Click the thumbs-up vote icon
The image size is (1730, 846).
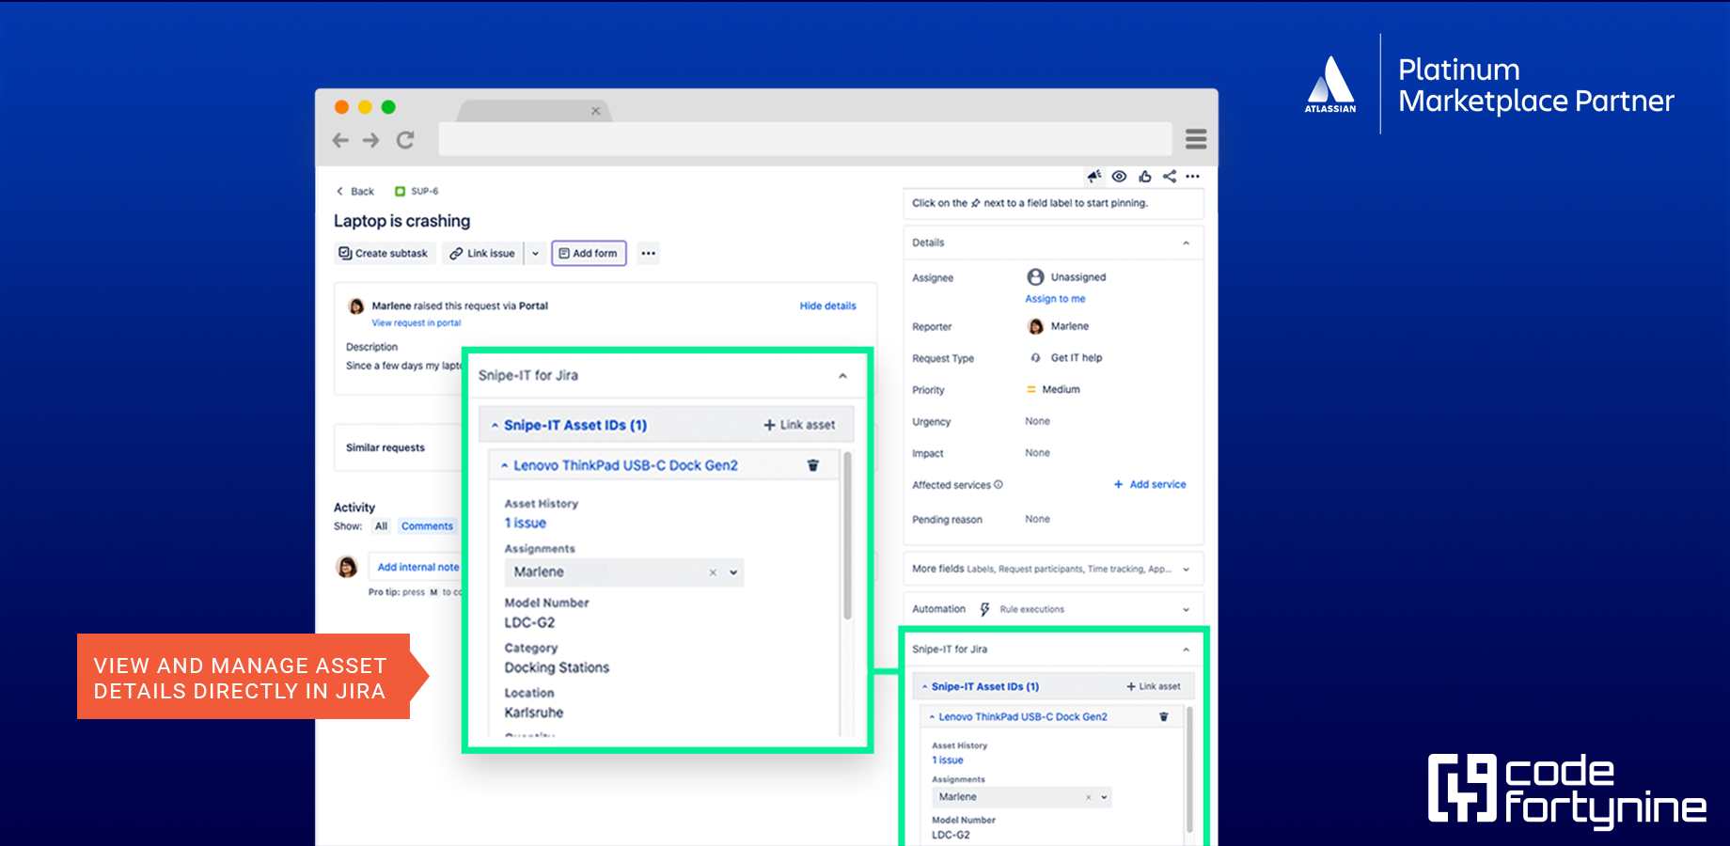click(x=1144, y=176)
